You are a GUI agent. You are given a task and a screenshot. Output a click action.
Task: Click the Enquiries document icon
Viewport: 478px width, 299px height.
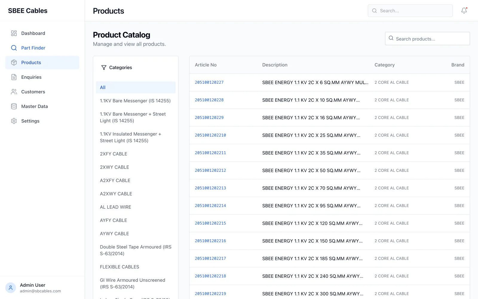14,77
